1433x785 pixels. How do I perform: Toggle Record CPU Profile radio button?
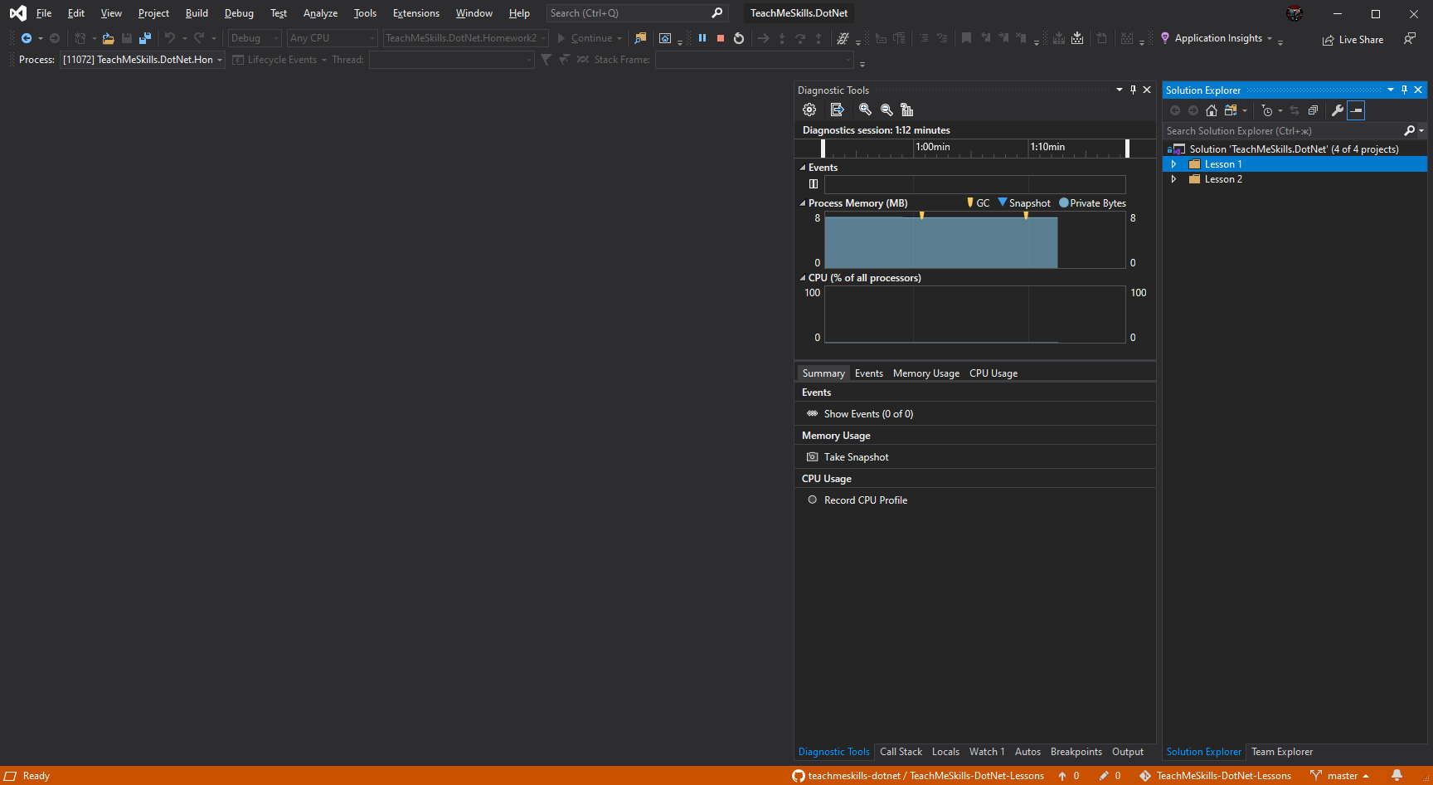coord(813,500)
